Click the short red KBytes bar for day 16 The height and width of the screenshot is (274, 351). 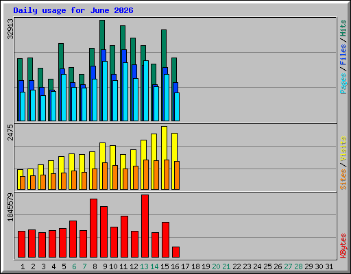pyautogui.click(x=175, y=252)
